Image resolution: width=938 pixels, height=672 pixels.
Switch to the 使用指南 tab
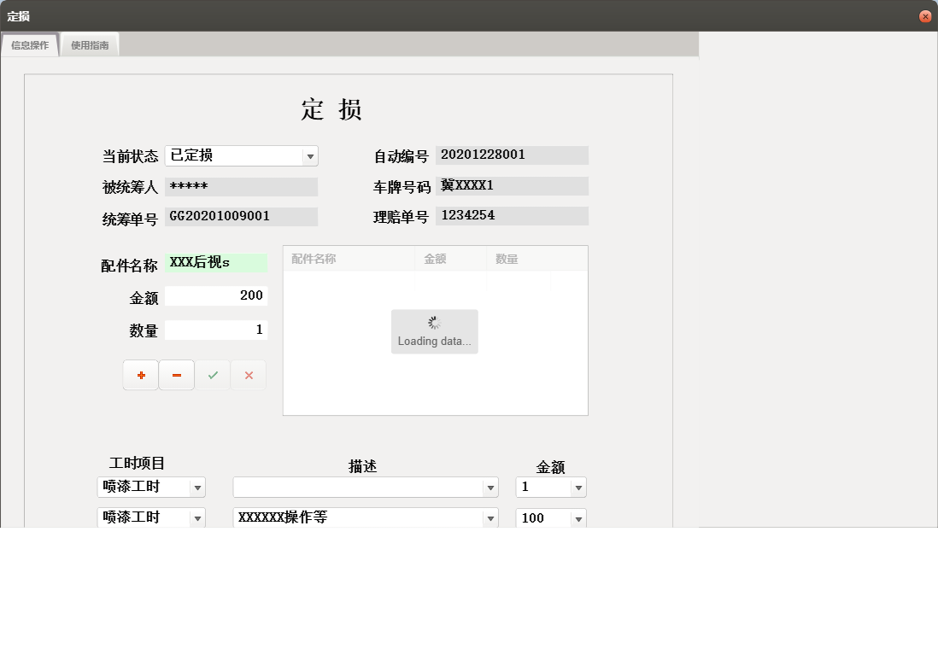click(x=89, y=44)
